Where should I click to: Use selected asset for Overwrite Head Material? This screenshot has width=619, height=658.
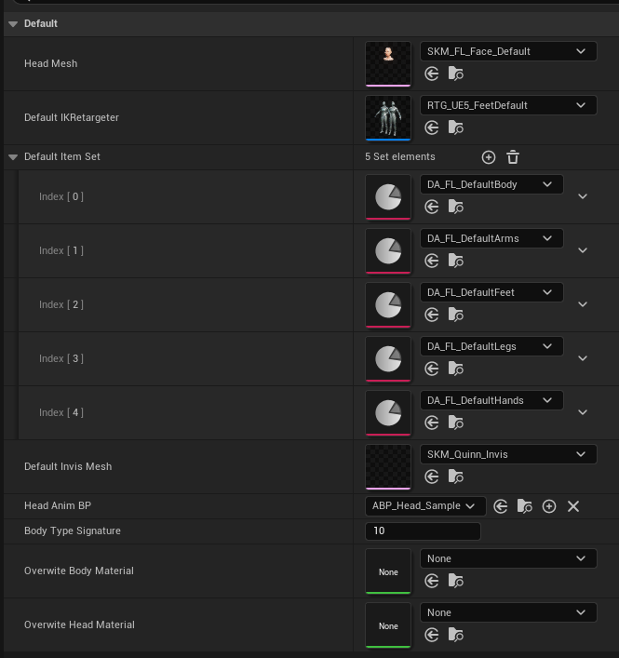coord(431,635)
